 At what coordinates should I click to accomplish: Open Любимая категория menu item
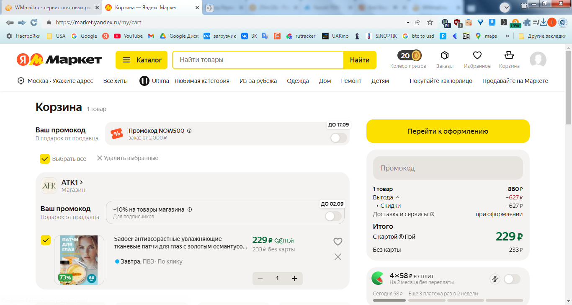point(202,81)
